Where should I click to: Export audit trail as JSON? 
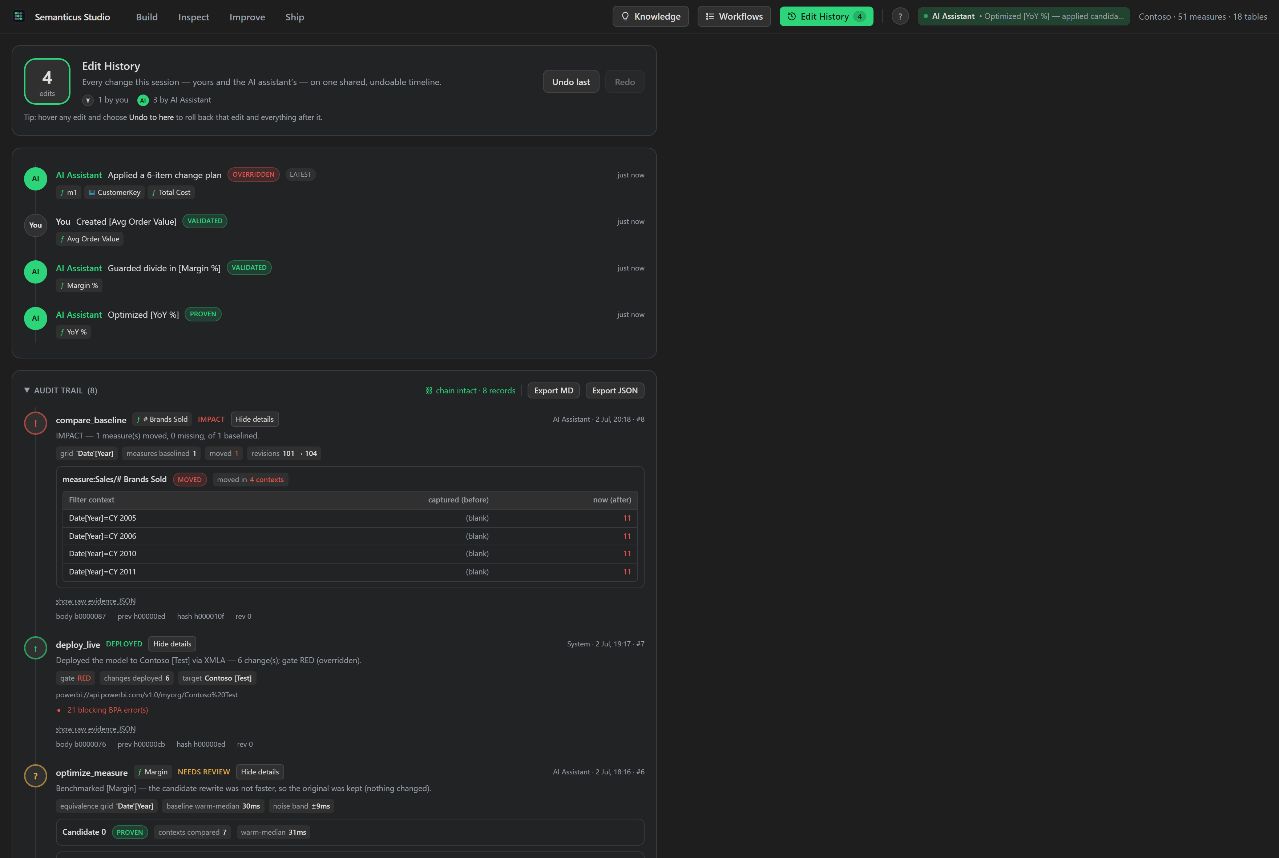pos(615,391)
